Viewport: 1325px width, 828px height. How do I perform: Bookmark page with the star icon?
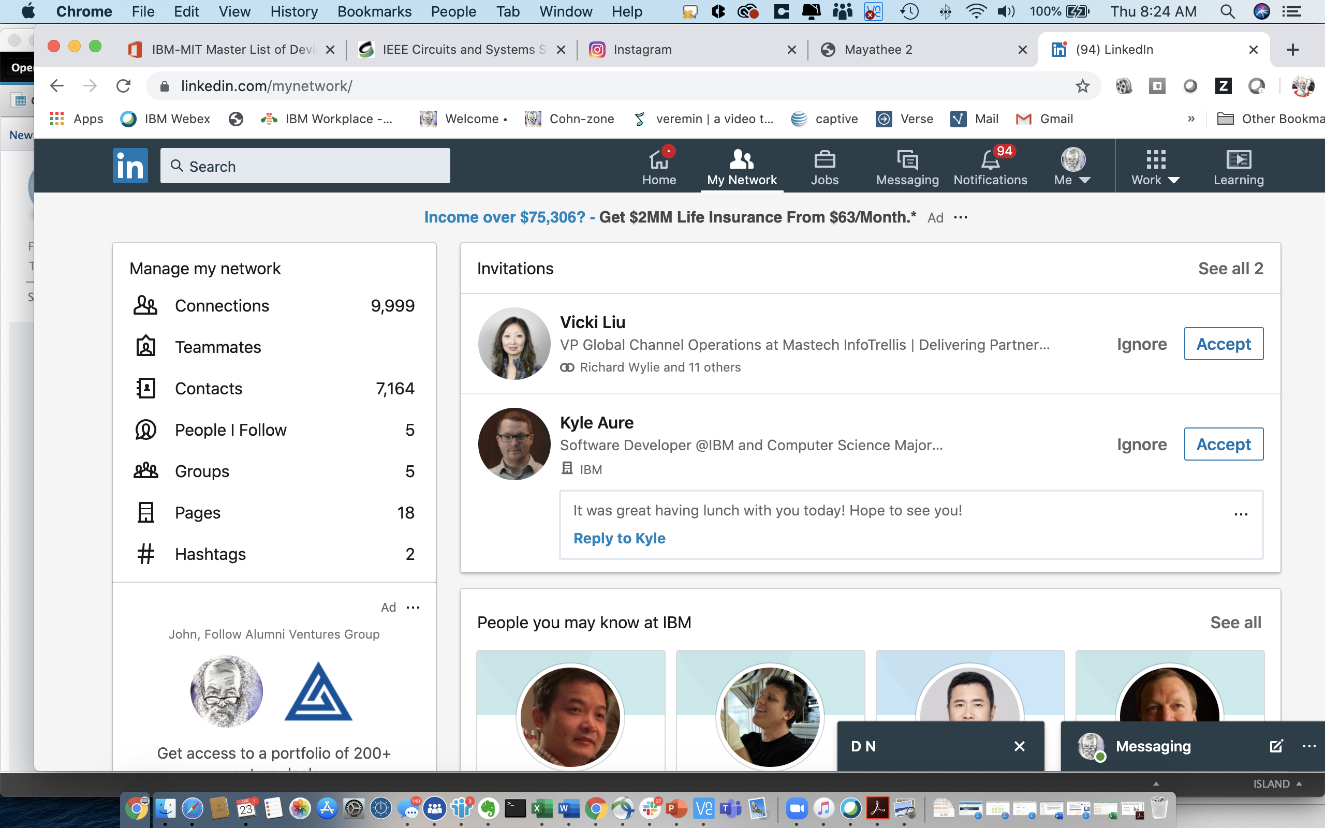(x=1082, y=86)
